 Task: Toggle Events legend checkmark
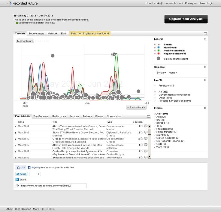155,45
